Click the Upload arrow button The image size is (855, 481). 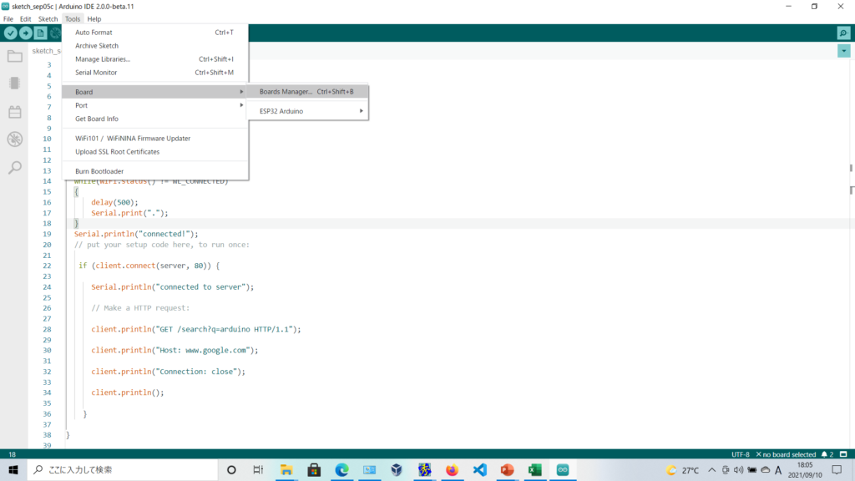tap(26, 33)
